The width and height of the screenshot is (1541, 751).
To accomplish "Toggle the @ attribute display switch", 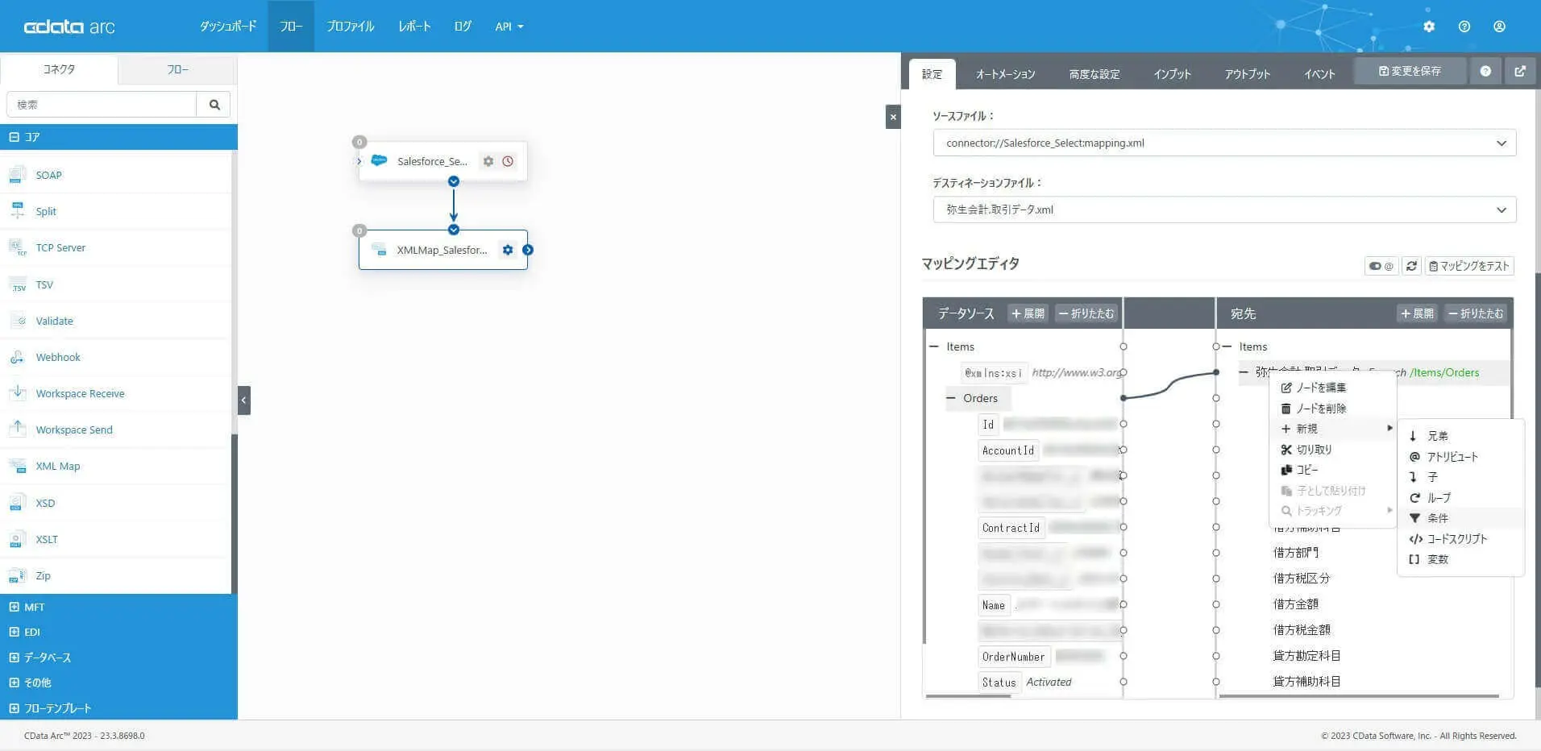I will click(1381, 266).
